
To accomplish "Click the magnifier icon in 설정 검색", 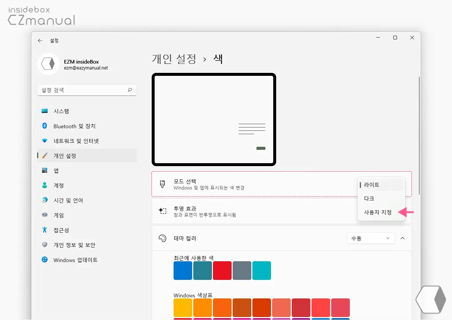I will tap(130, 90).
